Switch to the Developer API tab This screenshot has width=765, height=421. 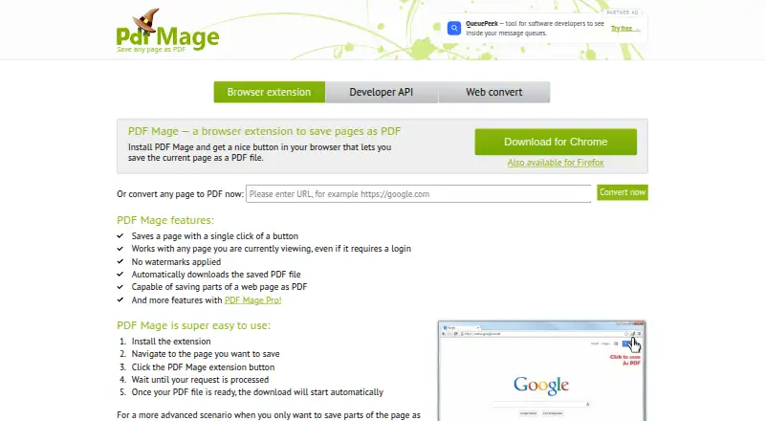(382, 92)
